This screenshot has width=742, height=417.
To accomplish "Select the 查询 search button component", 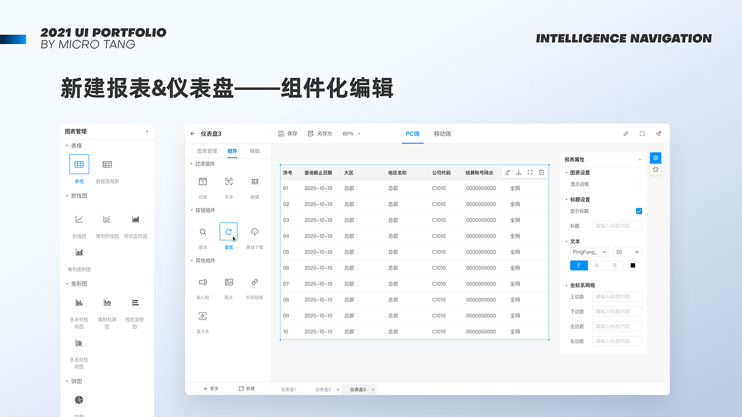I will coord(202,231).
